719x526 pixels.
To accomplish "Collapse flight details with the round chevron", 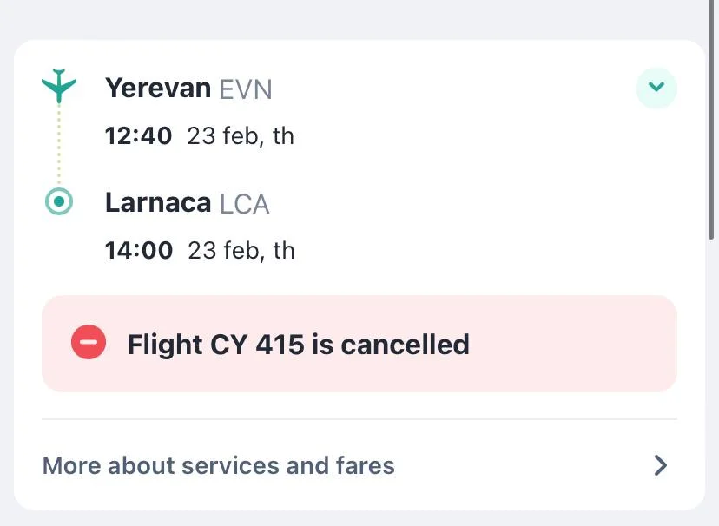I will tap(656, 88).
